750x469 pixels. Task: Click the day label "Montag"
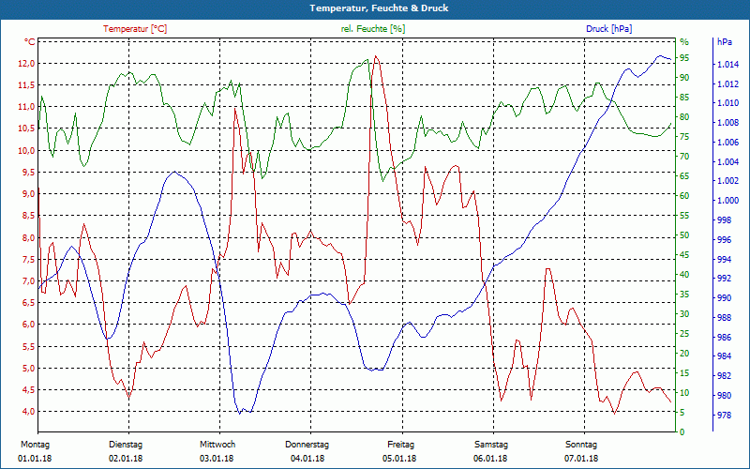(35, 444)
